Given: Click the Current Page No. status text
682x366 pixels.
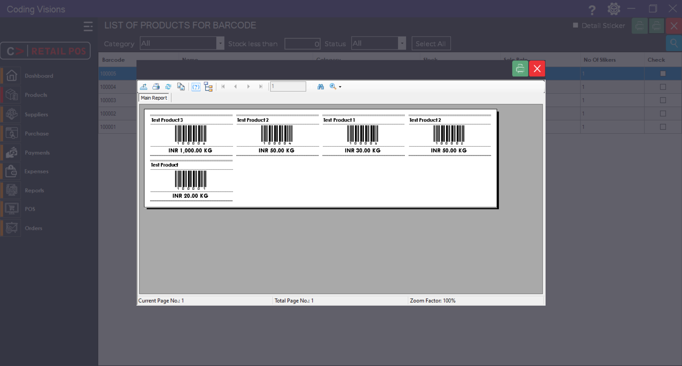Looking at the screenshot, I should pos(161,301).
